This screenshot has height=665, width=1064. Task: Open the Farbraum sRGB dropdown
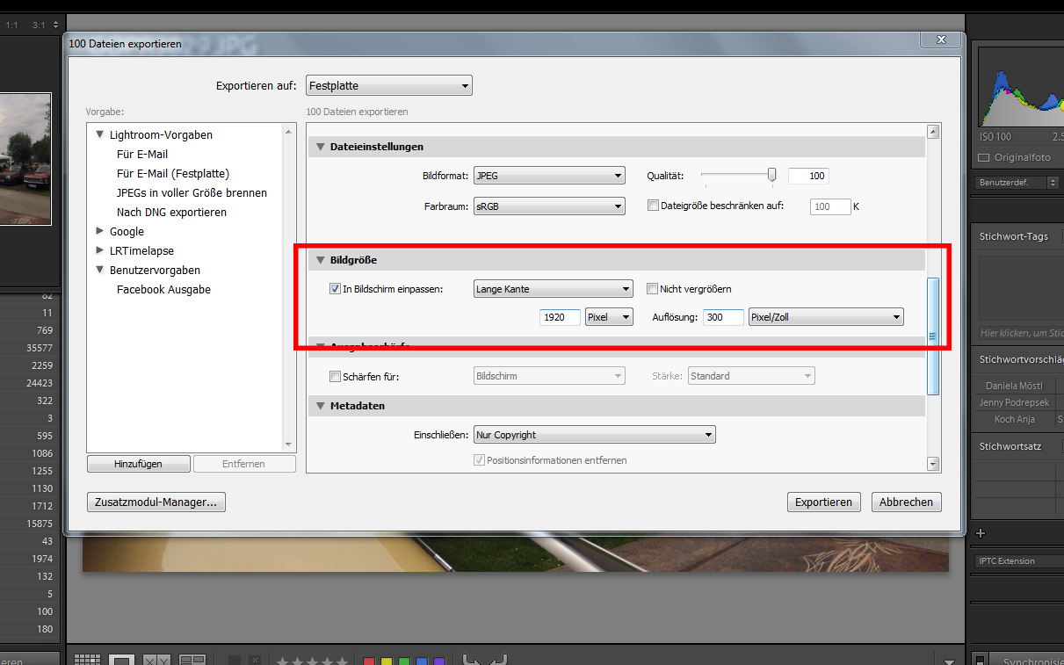pos(549,206)
